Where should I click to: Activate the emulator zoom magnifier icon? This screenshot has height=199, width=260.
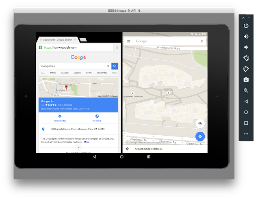pyautogui.click(x=246, y=91)
